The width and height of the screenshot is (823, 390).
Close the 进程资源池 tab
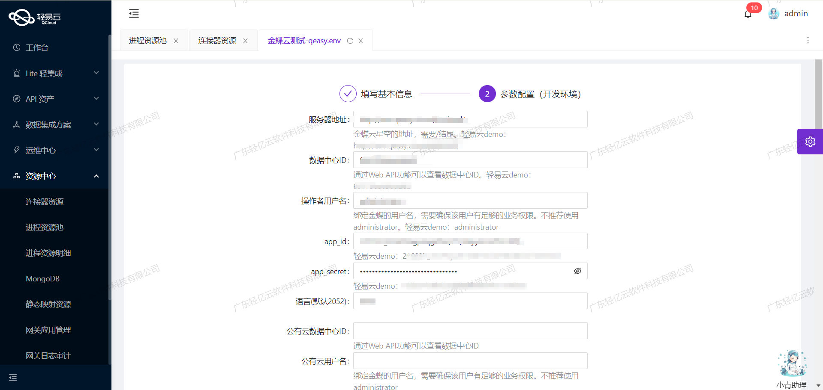(176, 41)
